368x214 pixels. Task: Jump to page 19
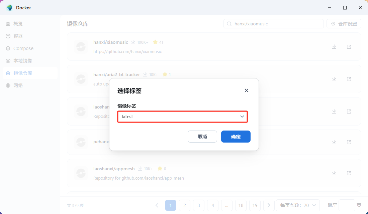tap(255, 205)
